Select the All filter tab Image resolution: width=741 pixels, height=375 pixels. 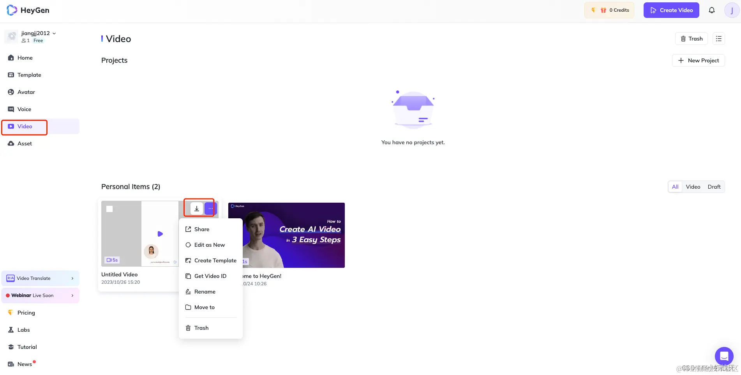[675, 187]
